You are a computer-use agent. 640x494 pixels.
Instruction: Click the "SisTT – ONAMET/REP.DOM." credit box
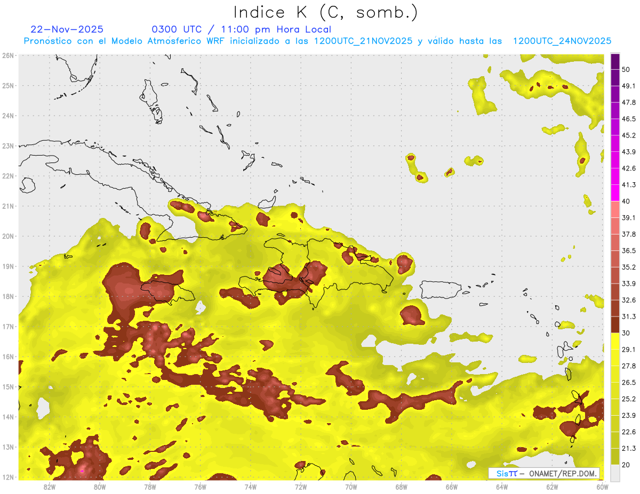pyautogui.click(x=544, y=473)
